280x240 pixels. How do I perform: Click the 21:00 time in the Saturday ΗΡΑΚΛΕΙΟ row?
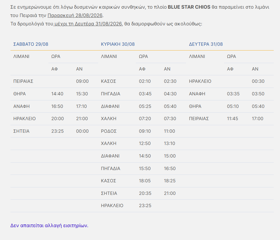[x=82, y=119]
